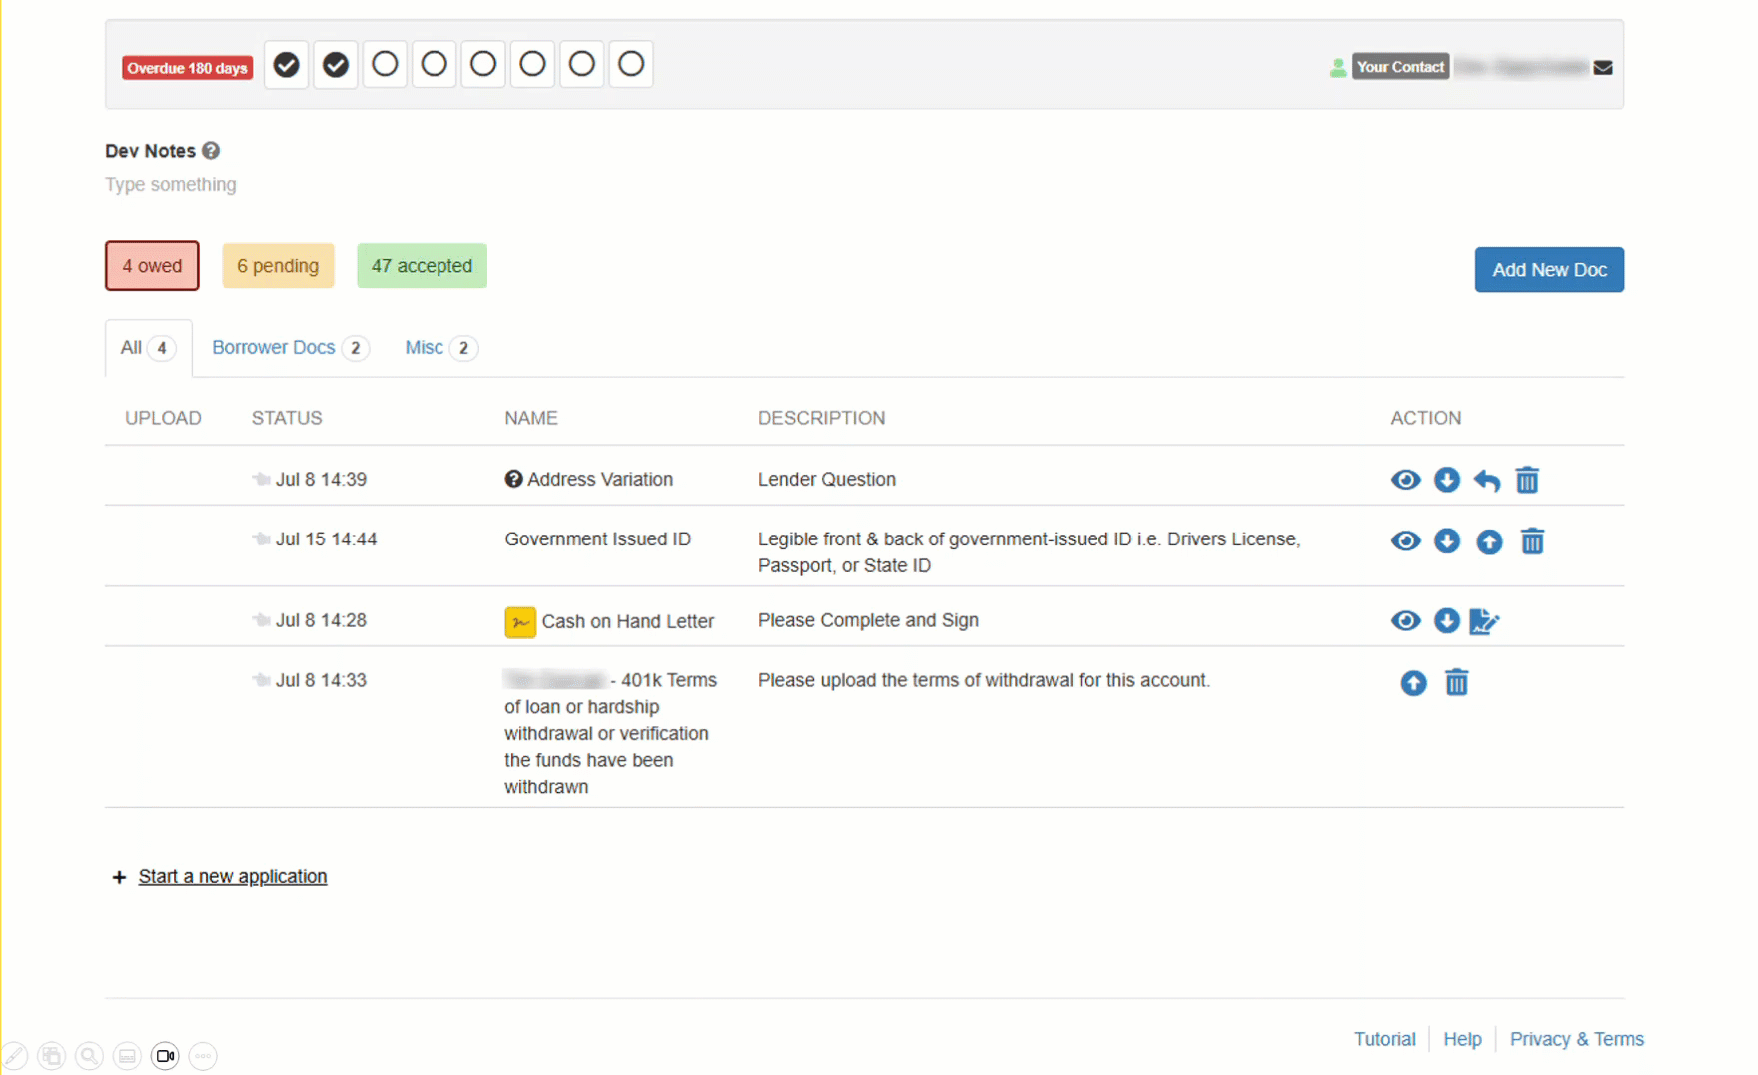
Task: Select the fourth progress step circle
Action: [434, 65]
